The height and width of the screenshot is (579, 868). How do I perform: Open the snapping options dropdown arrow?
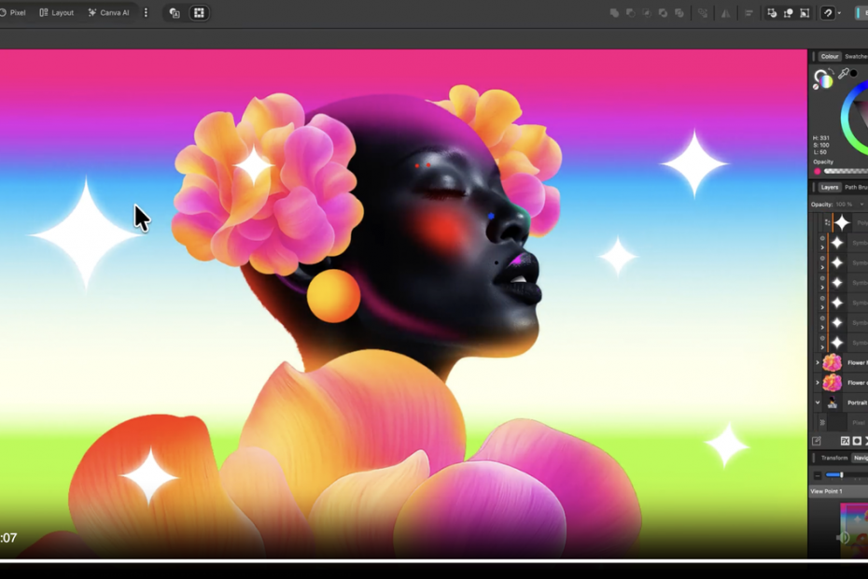pos(839,13)
